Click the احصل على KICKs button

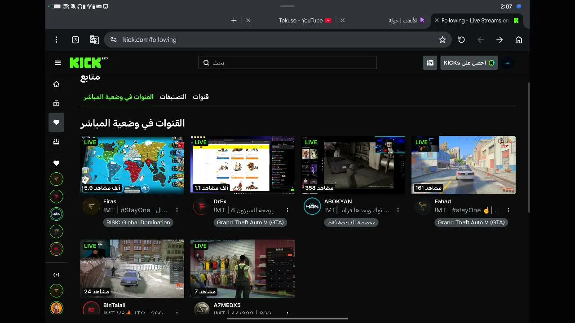[469, 63]
